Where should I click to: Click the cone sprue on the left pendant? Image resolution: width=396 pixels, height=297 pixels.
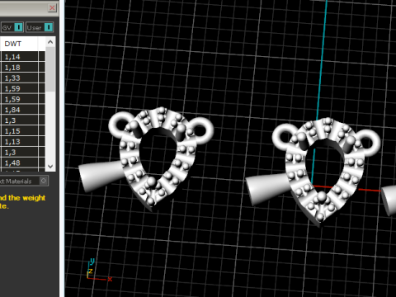pyautogui.click(x=101, y=176)
